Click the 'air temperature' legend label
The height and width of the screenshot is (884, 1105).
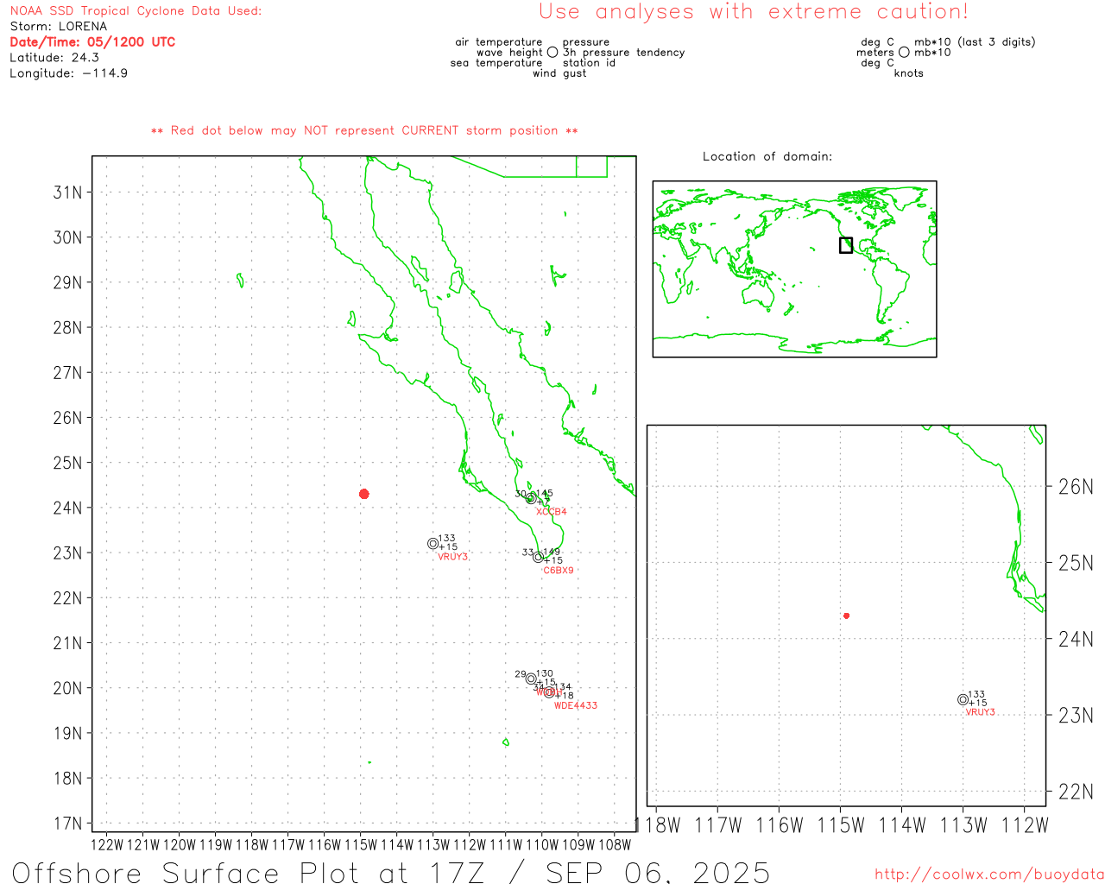[x=499, y=42]
